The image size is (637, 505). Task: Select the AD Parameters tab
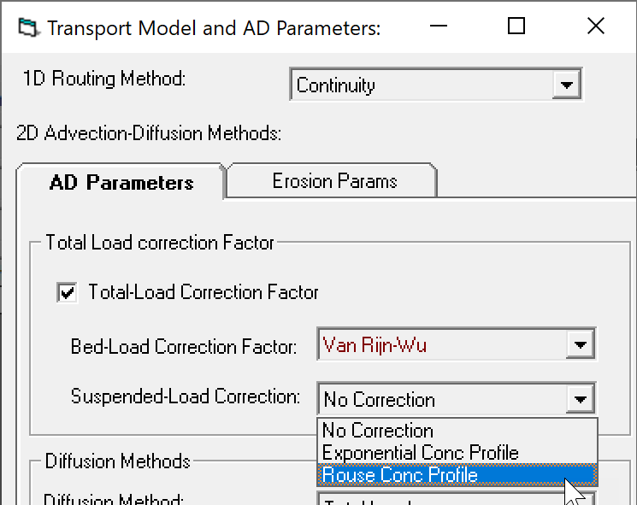click(121, 182)
